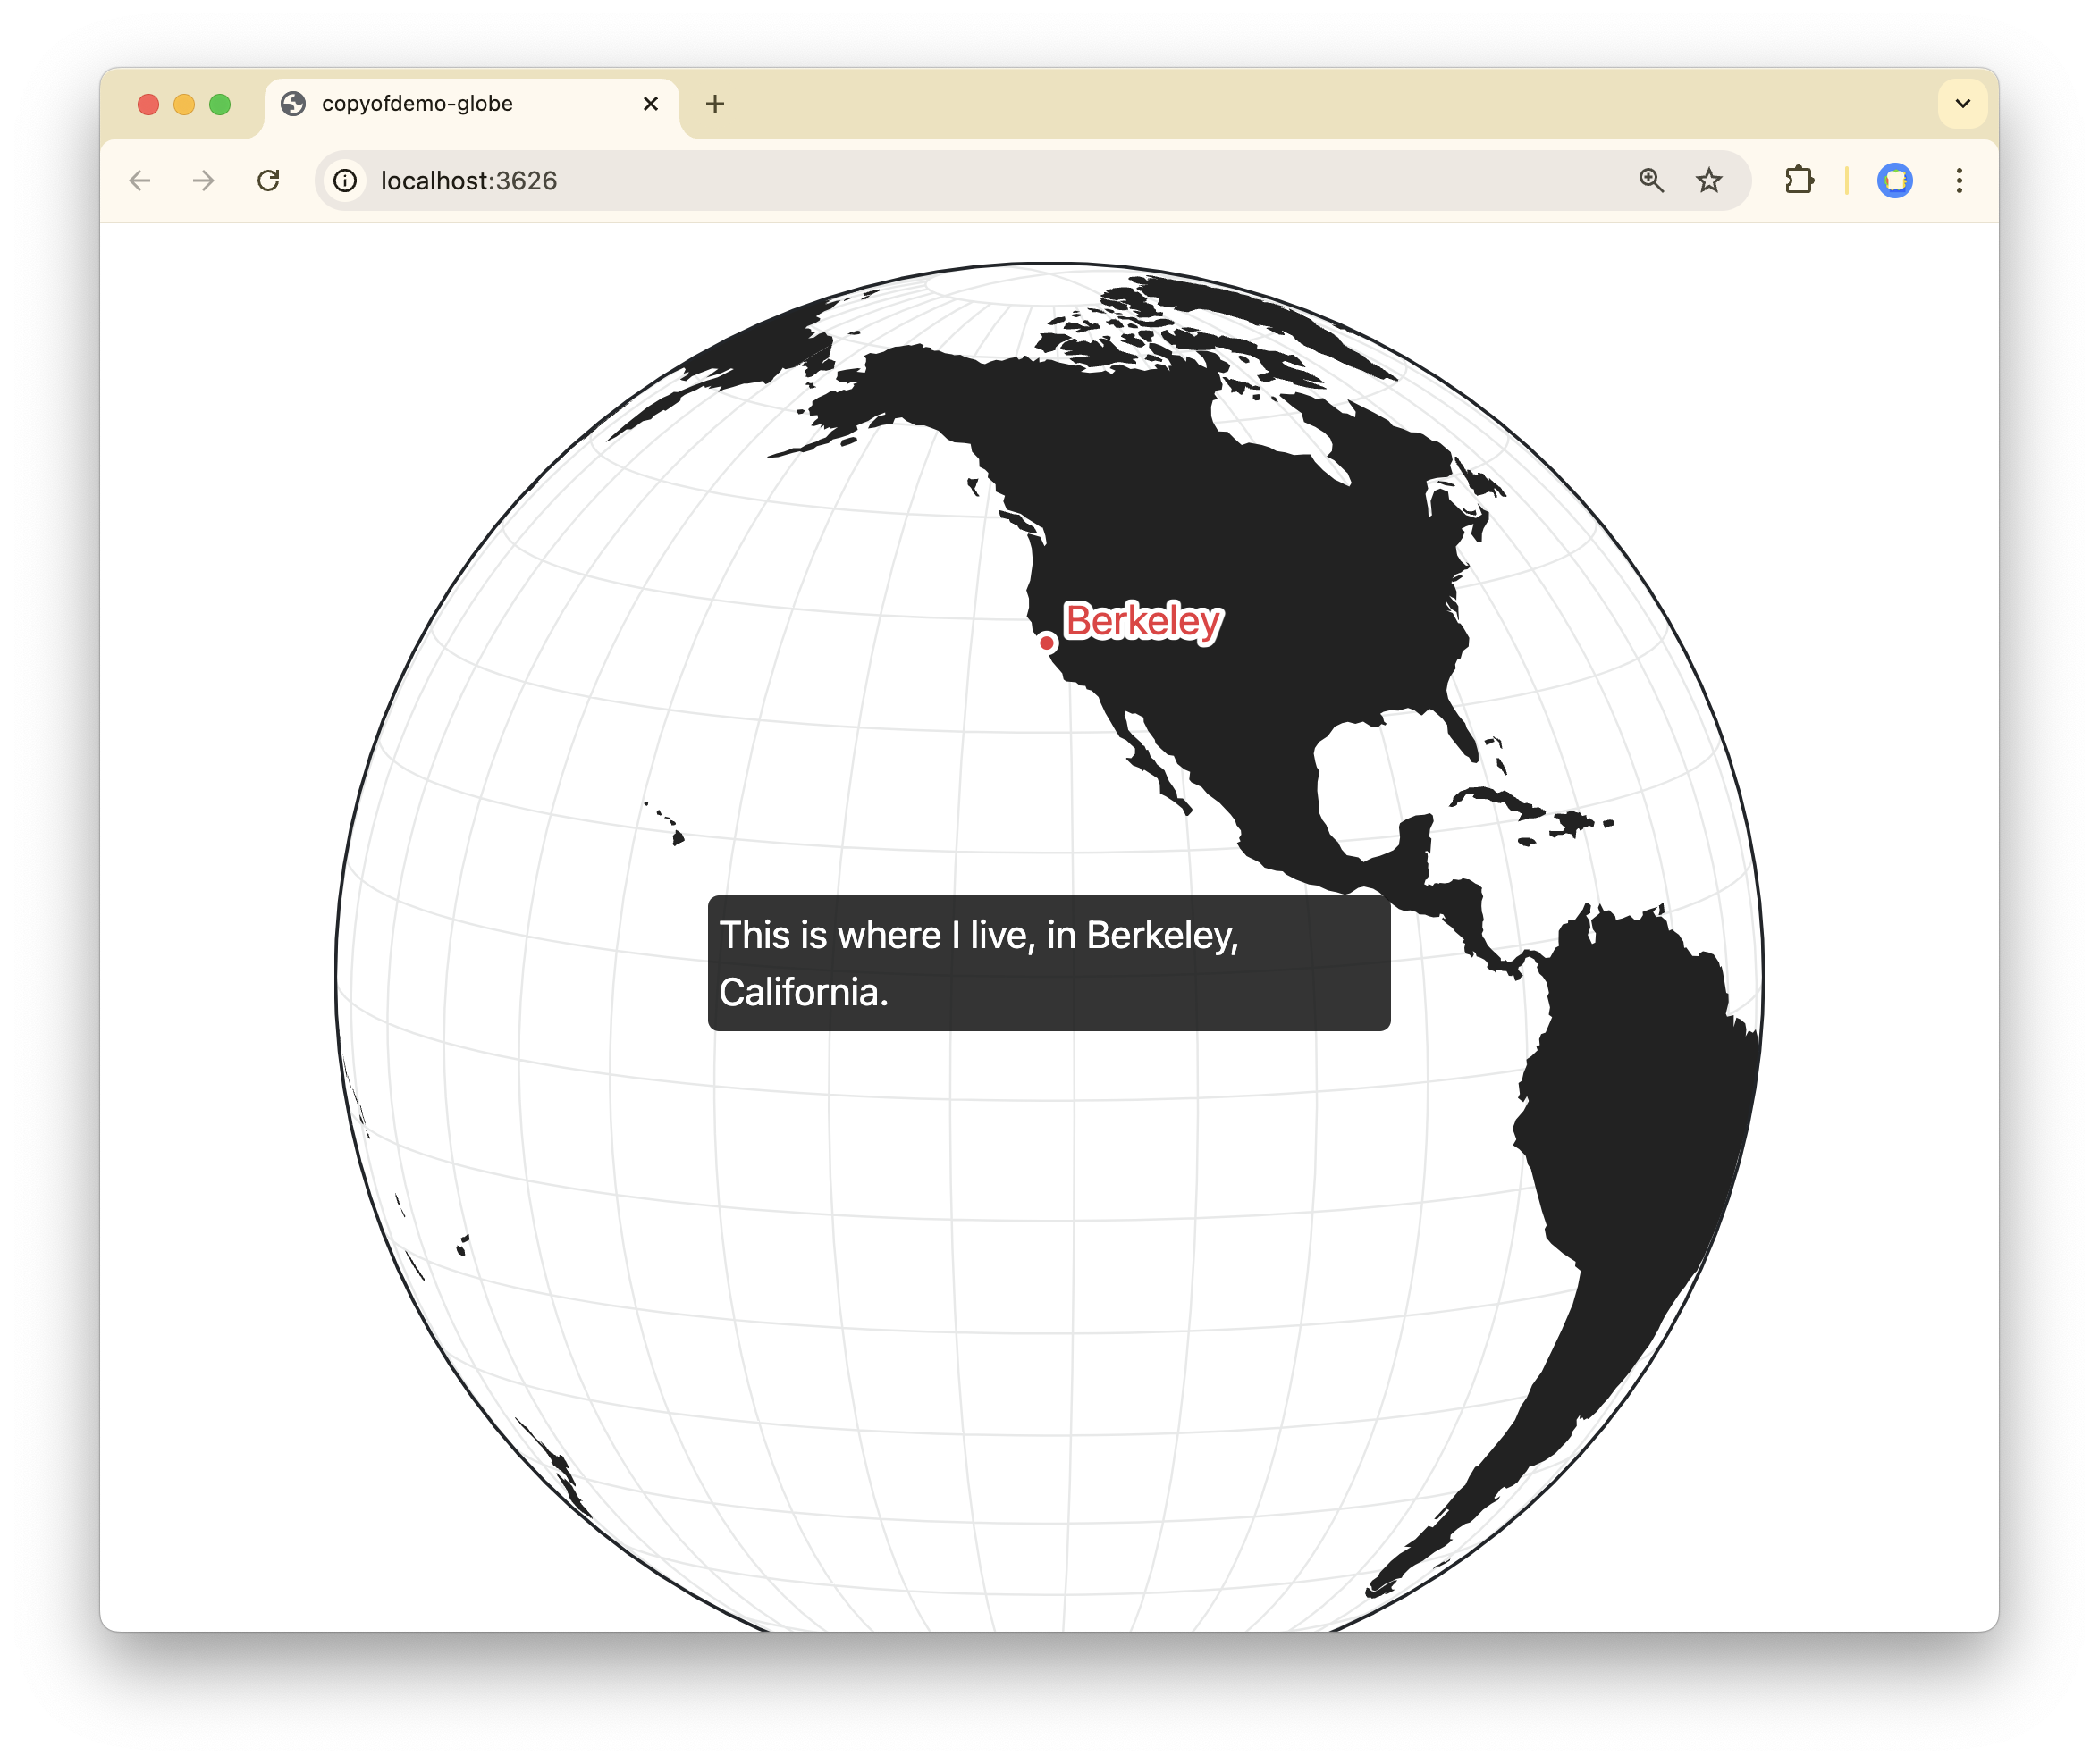Viewport: 2099px width, 1764px height.
Task: Click the browser forward arrow
Action: (x=203, y=180)
